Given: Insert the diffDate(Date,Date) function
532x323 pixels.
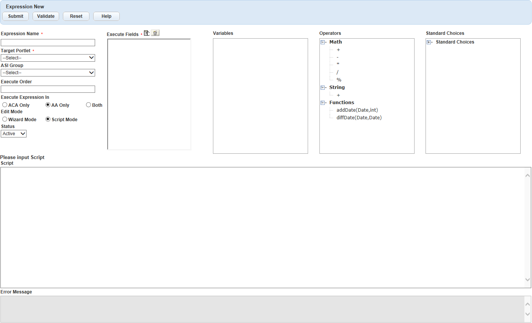Looking at the screenshot, I should pos(359,118).
